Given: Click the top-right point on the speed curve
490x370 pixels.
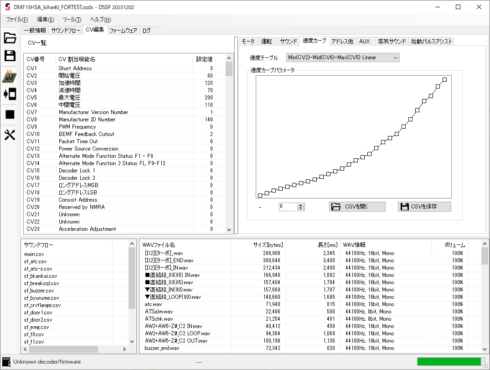Looking at the screenshot, I should [444, 79].
